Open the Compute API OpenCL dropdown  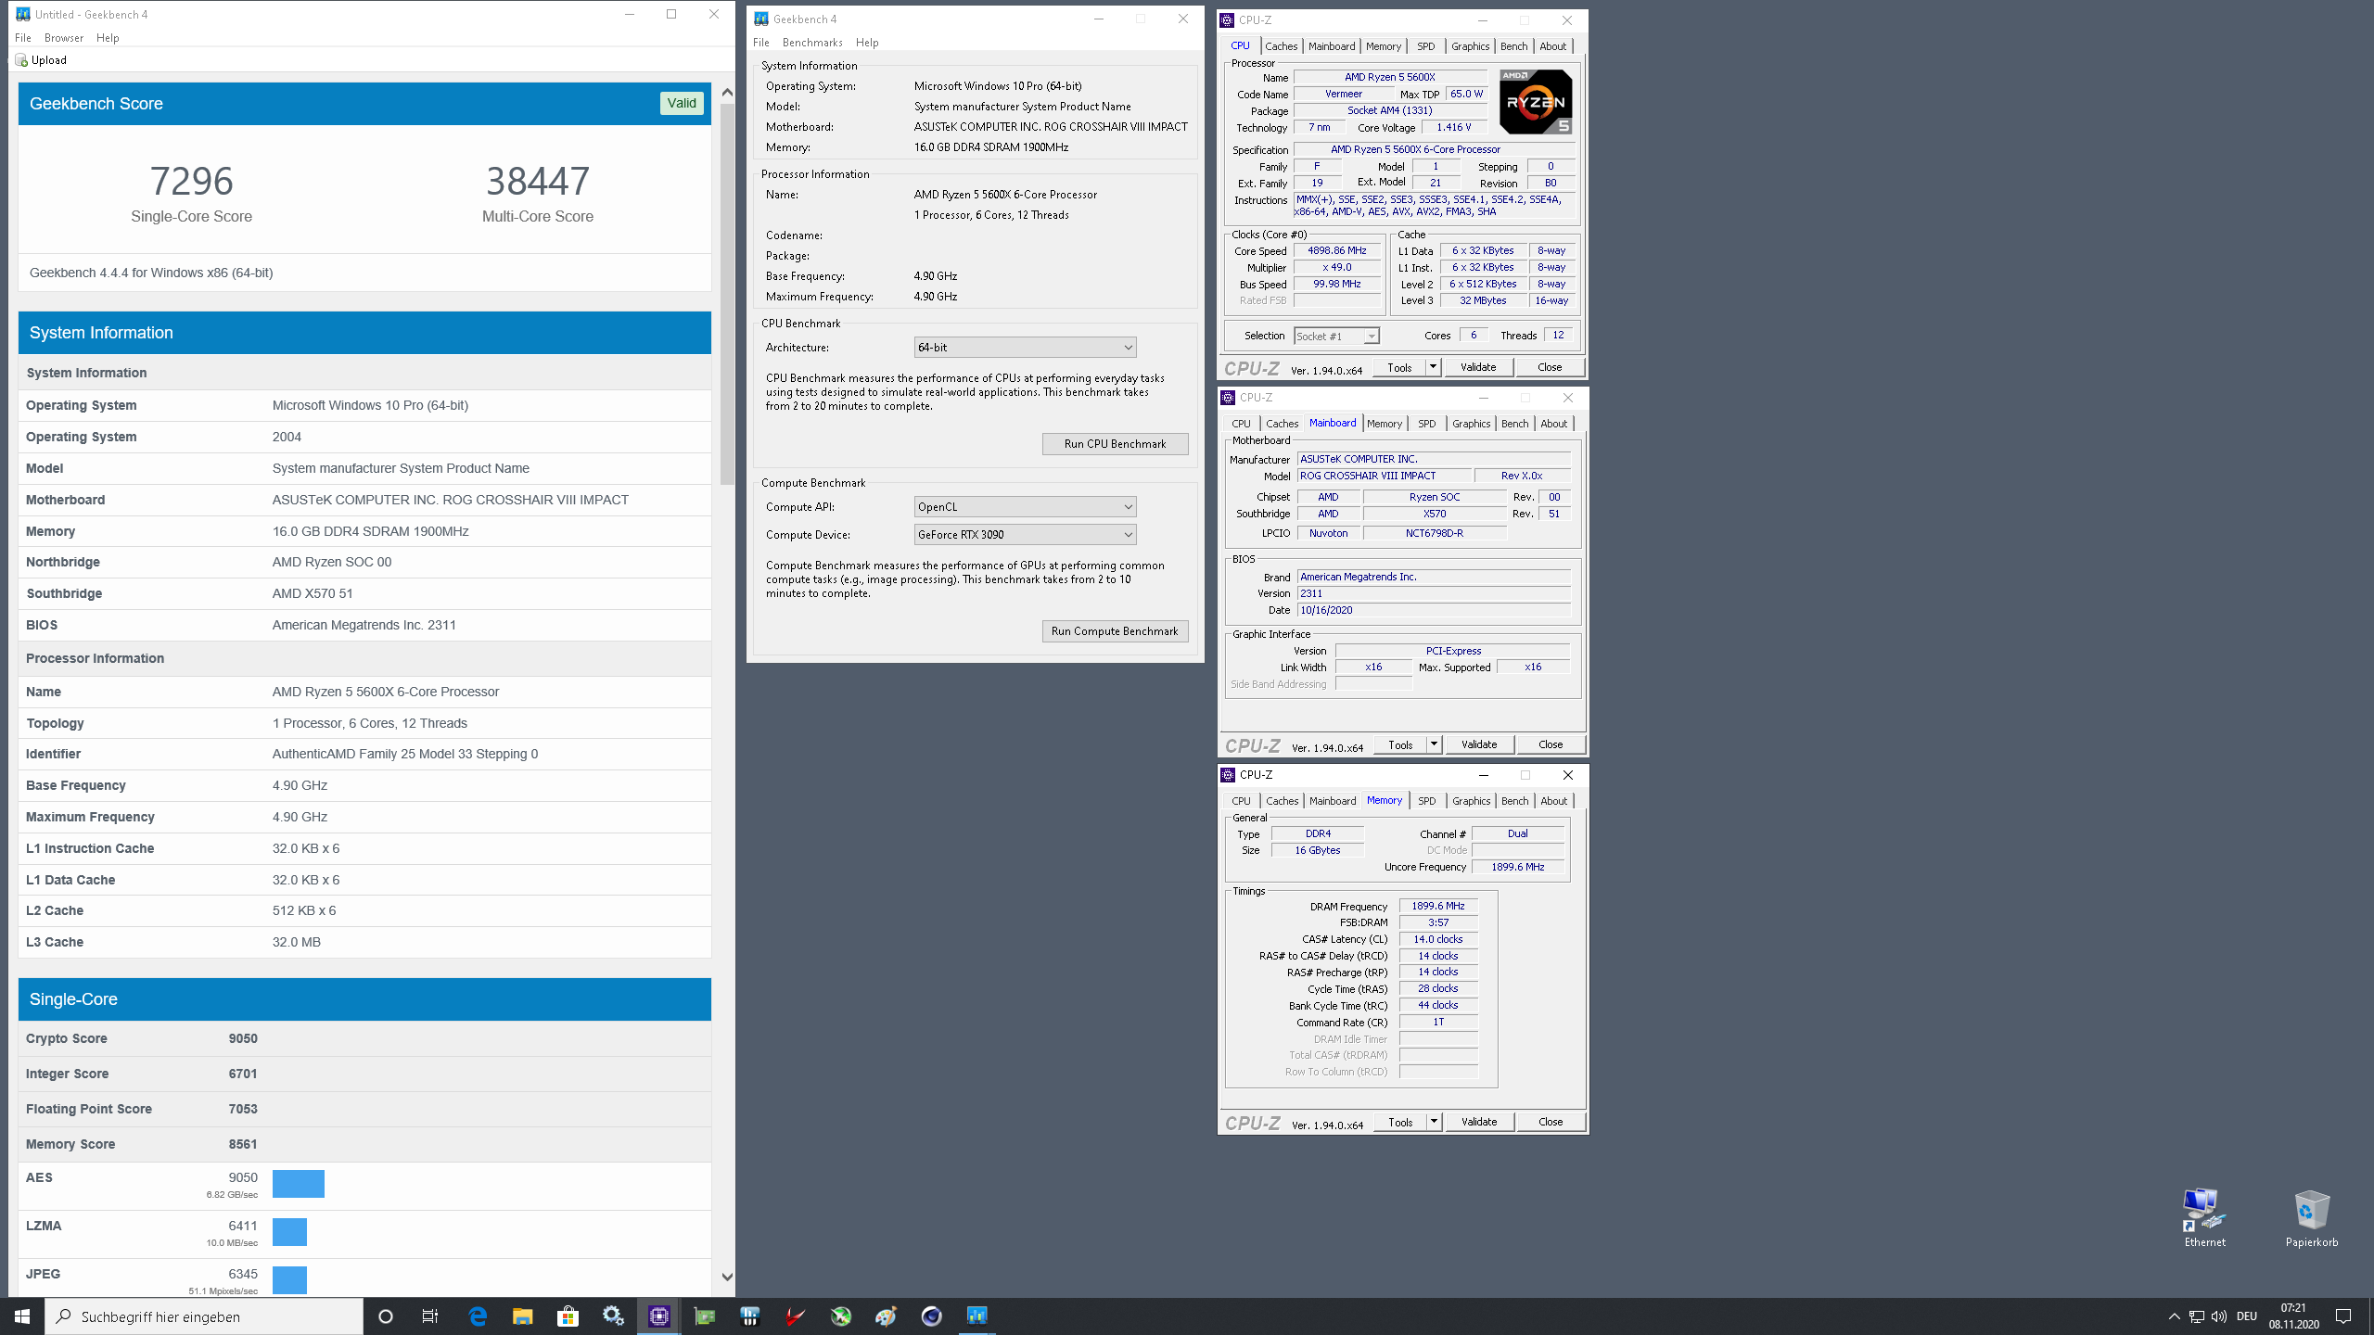pos(1025,507)
